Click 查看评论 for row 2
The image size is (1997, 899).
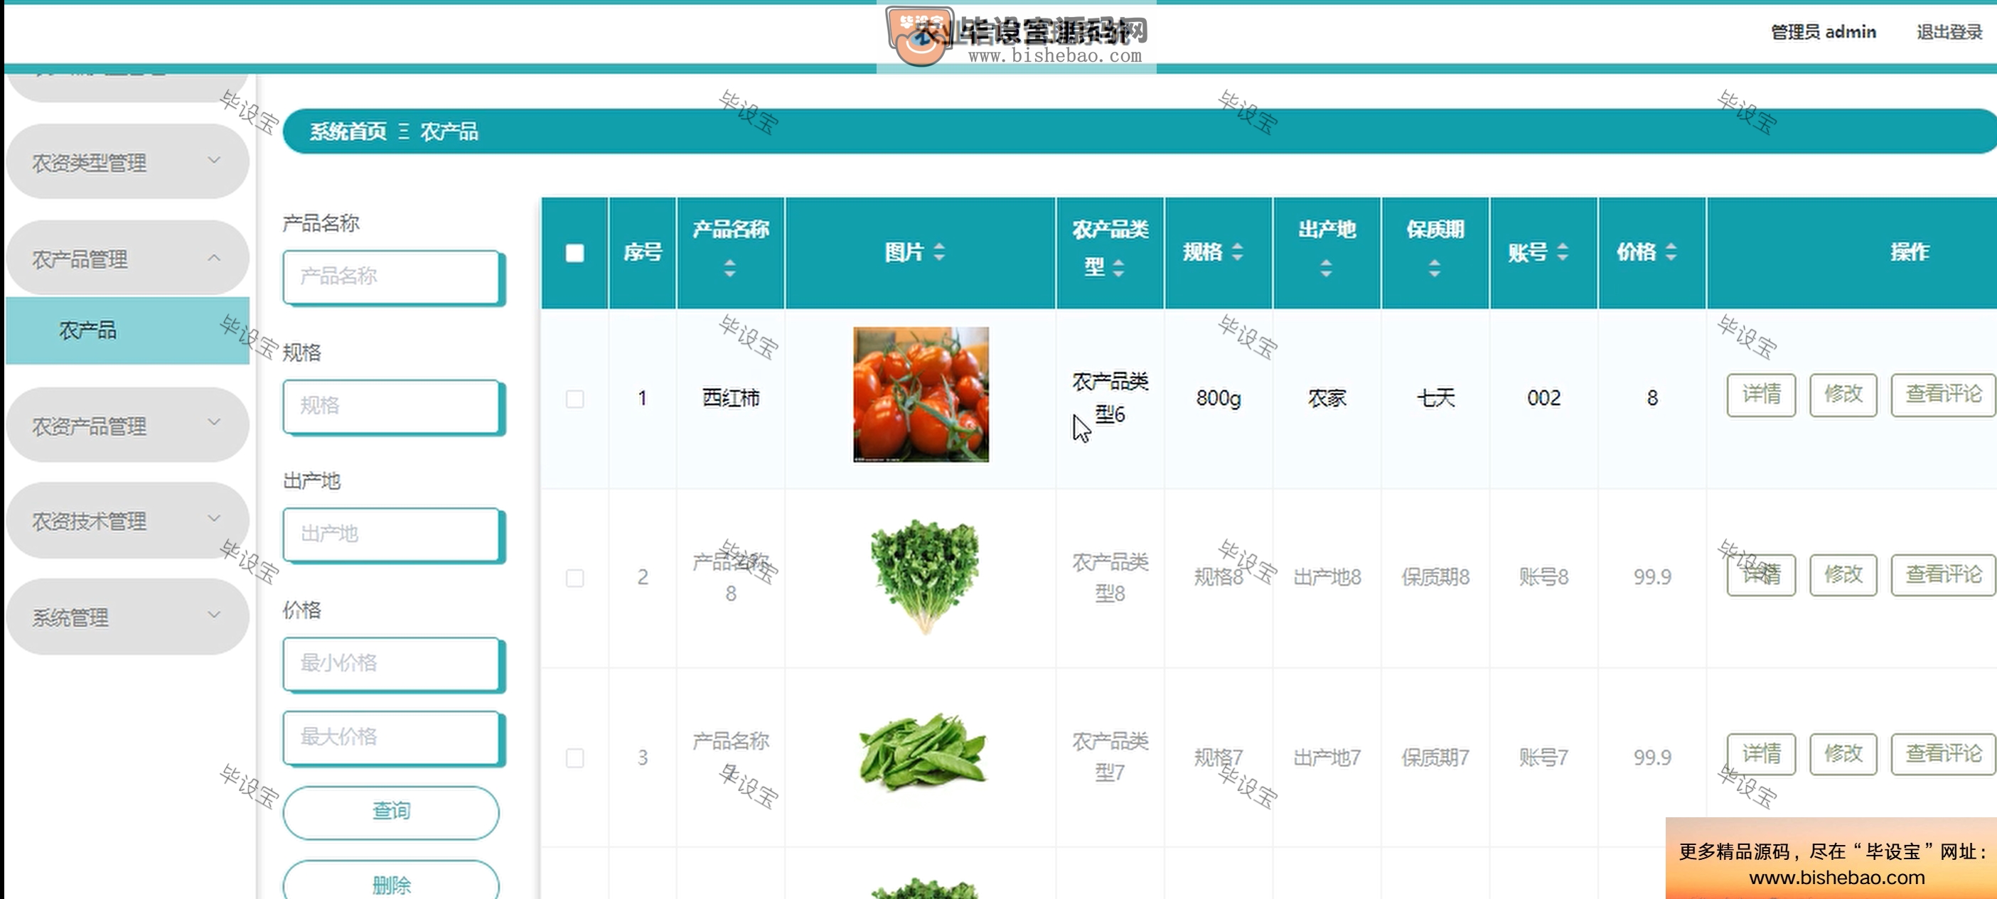pos(1943,575)
